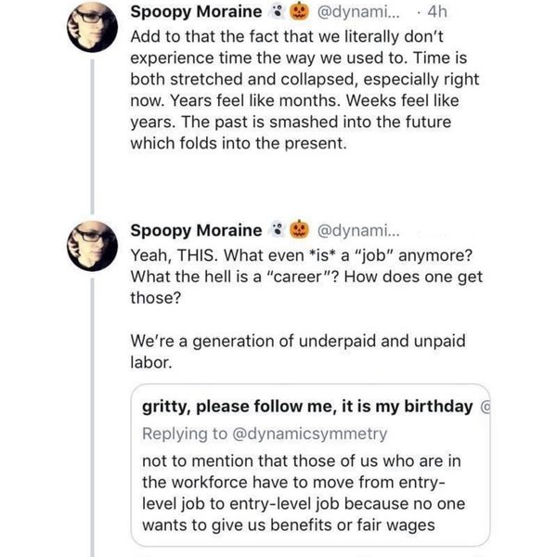Open Spoopy Moraine's profile from second tweet name
Image resolution: width=557 pixels, height=557 pixels.
(x=194, y=229)
